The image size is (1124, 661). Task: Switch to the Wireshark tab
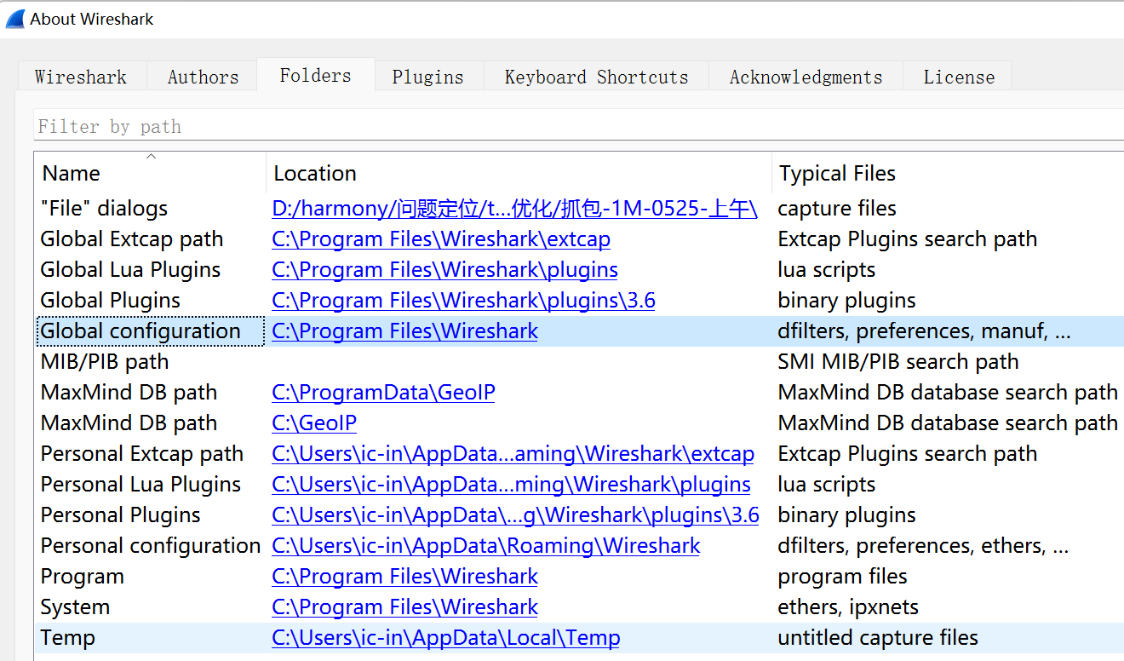pos(82,76)
